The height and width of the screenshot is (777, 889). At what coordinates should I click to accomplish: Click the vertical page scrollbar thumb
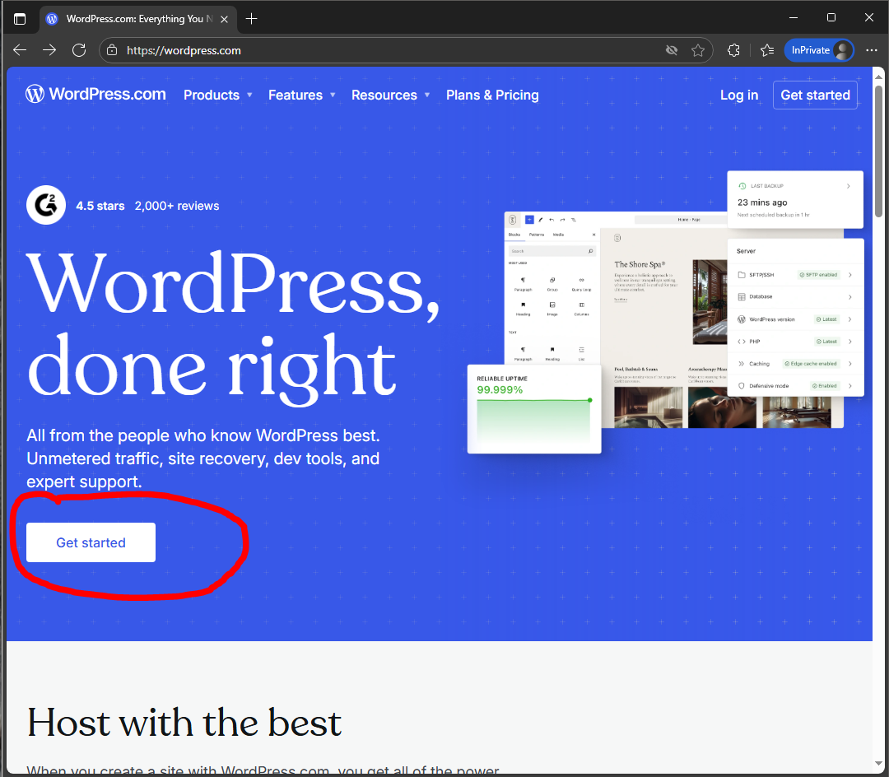[x=879, y=151]
